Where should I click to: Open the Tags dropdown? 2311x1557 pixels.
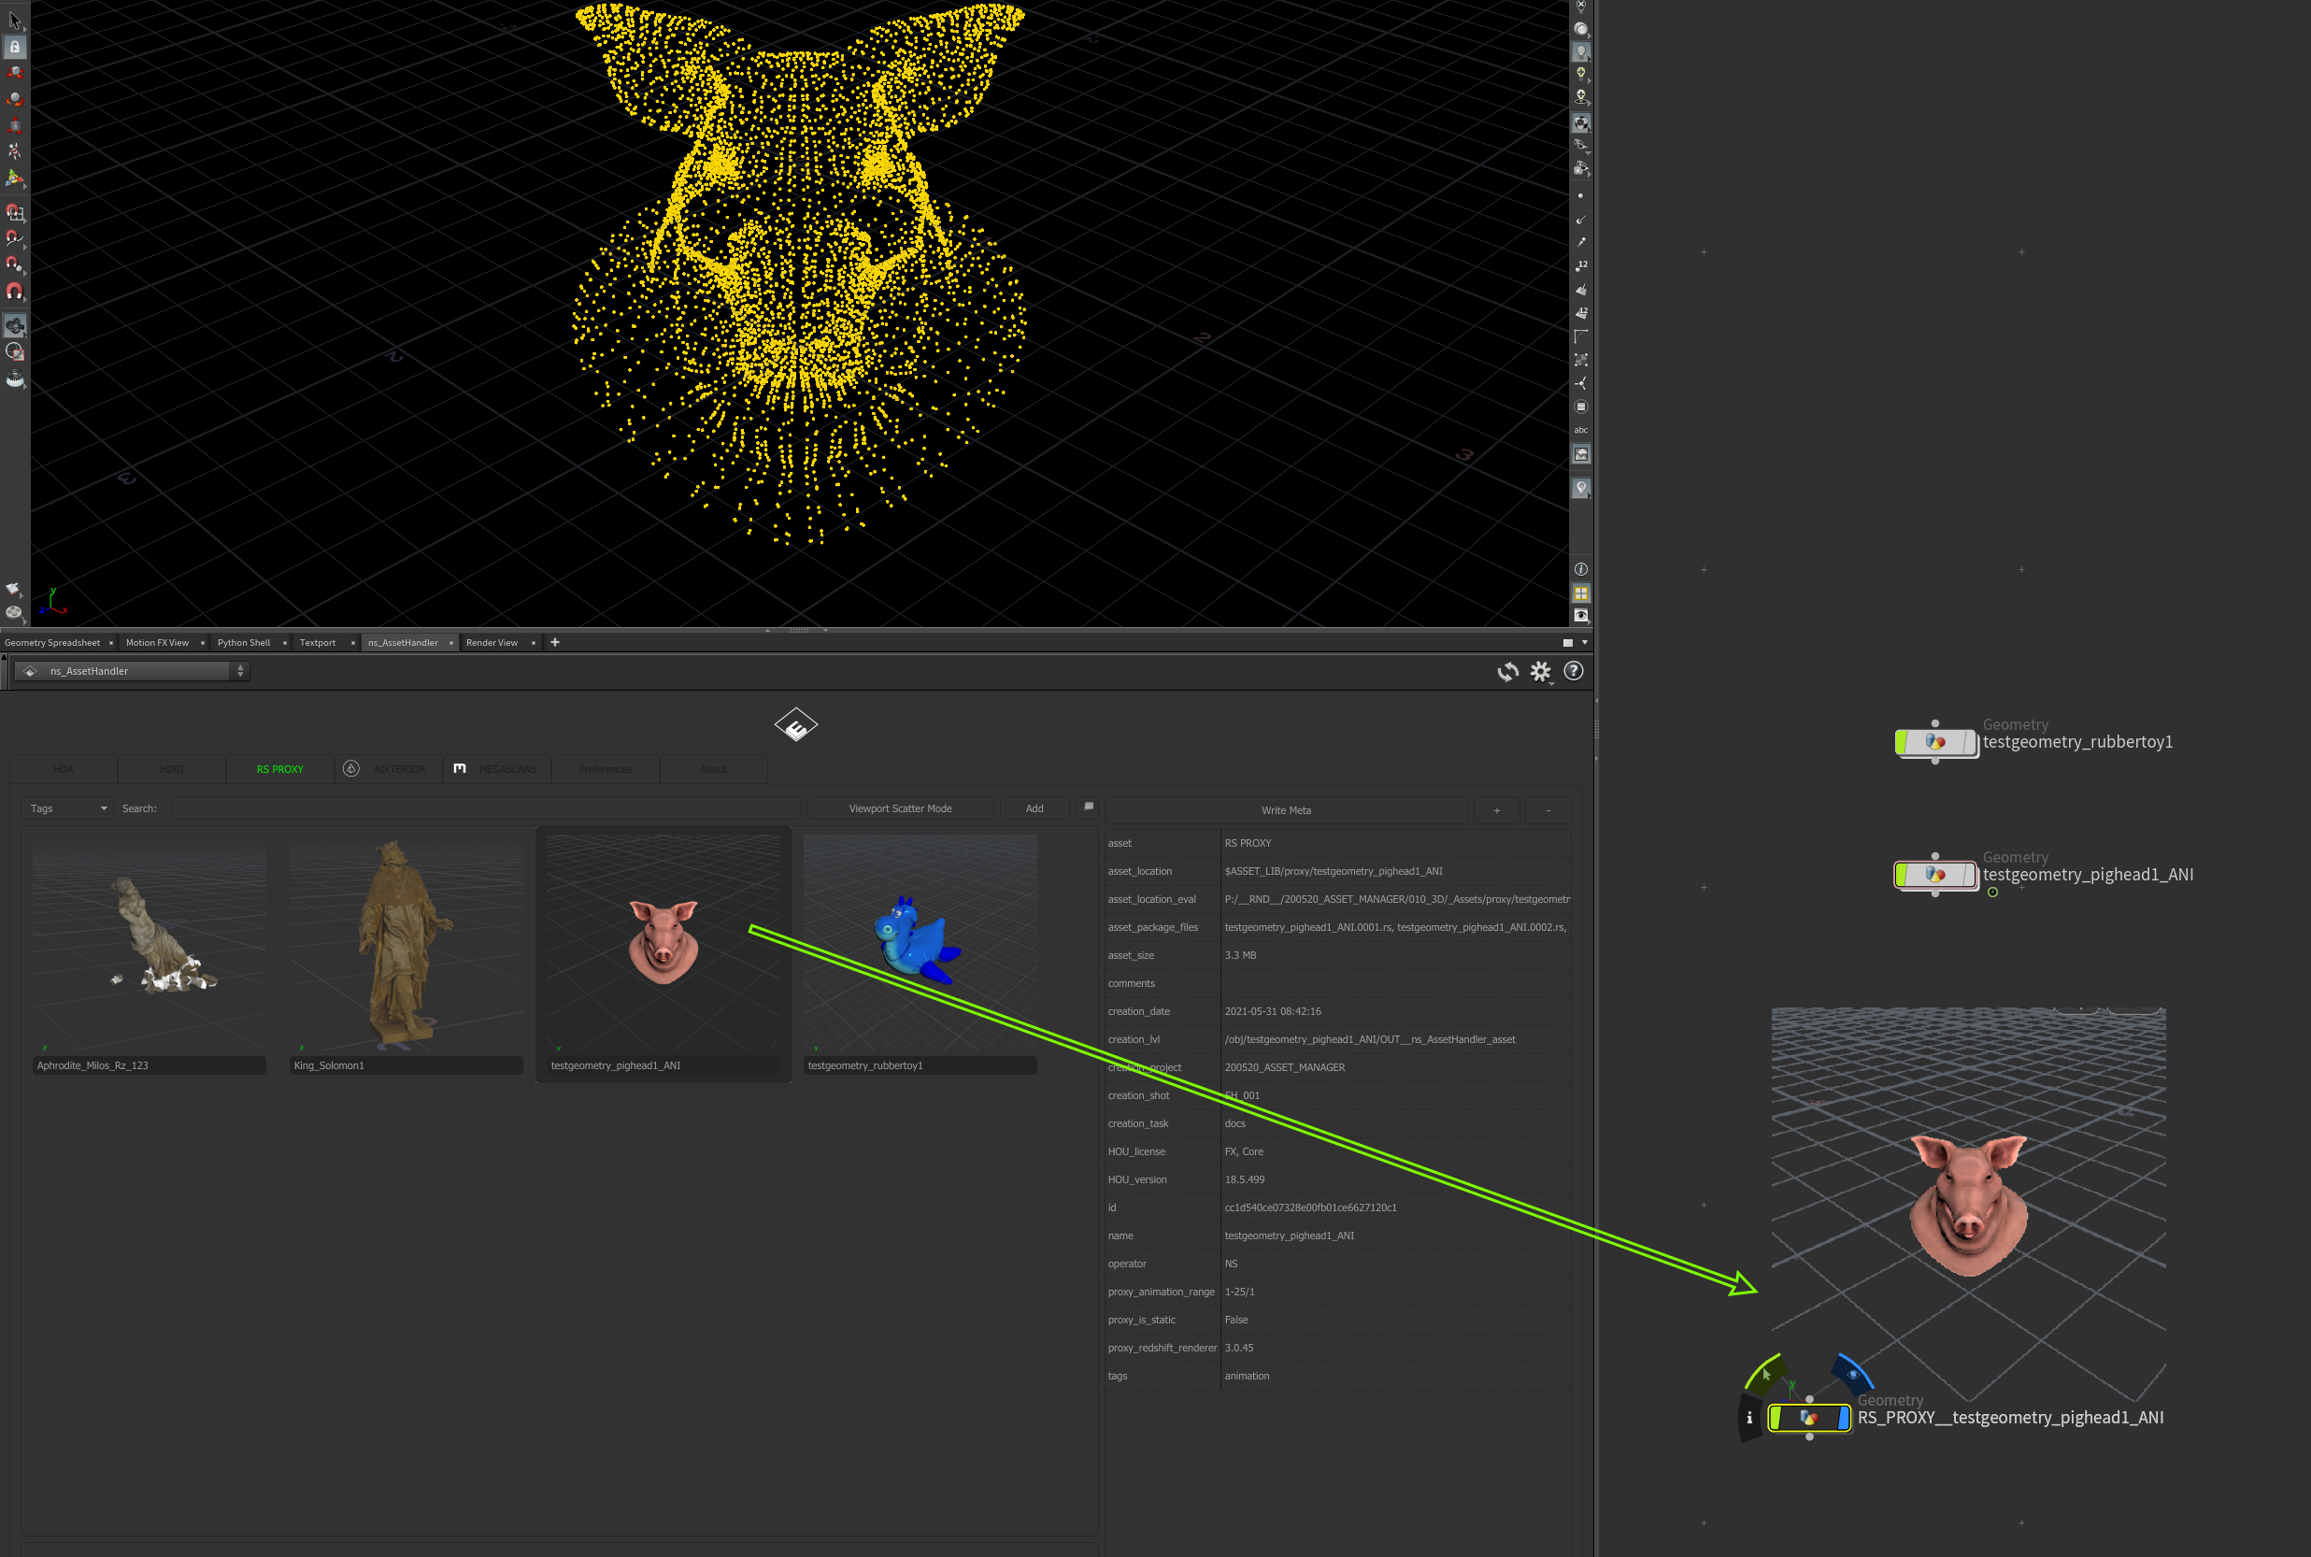pos(67,808)
